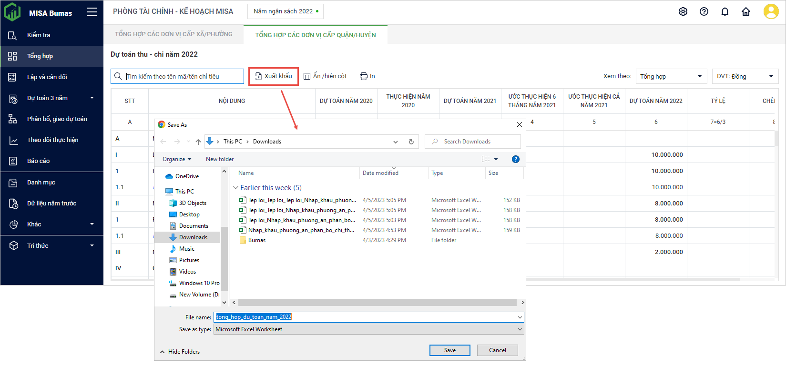Click the Save button in dialog

(449, 350)
